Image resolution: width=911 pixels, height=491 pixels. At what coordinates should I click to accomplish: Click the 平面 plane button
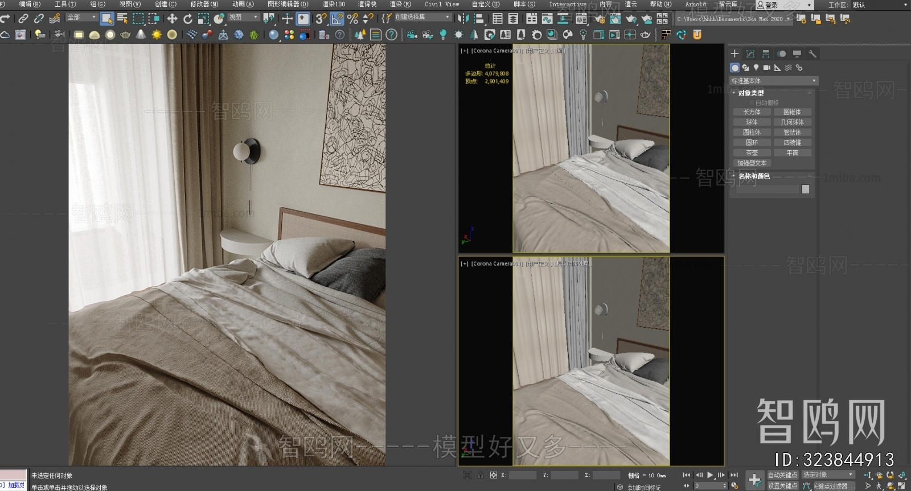(x=792, y=153)
